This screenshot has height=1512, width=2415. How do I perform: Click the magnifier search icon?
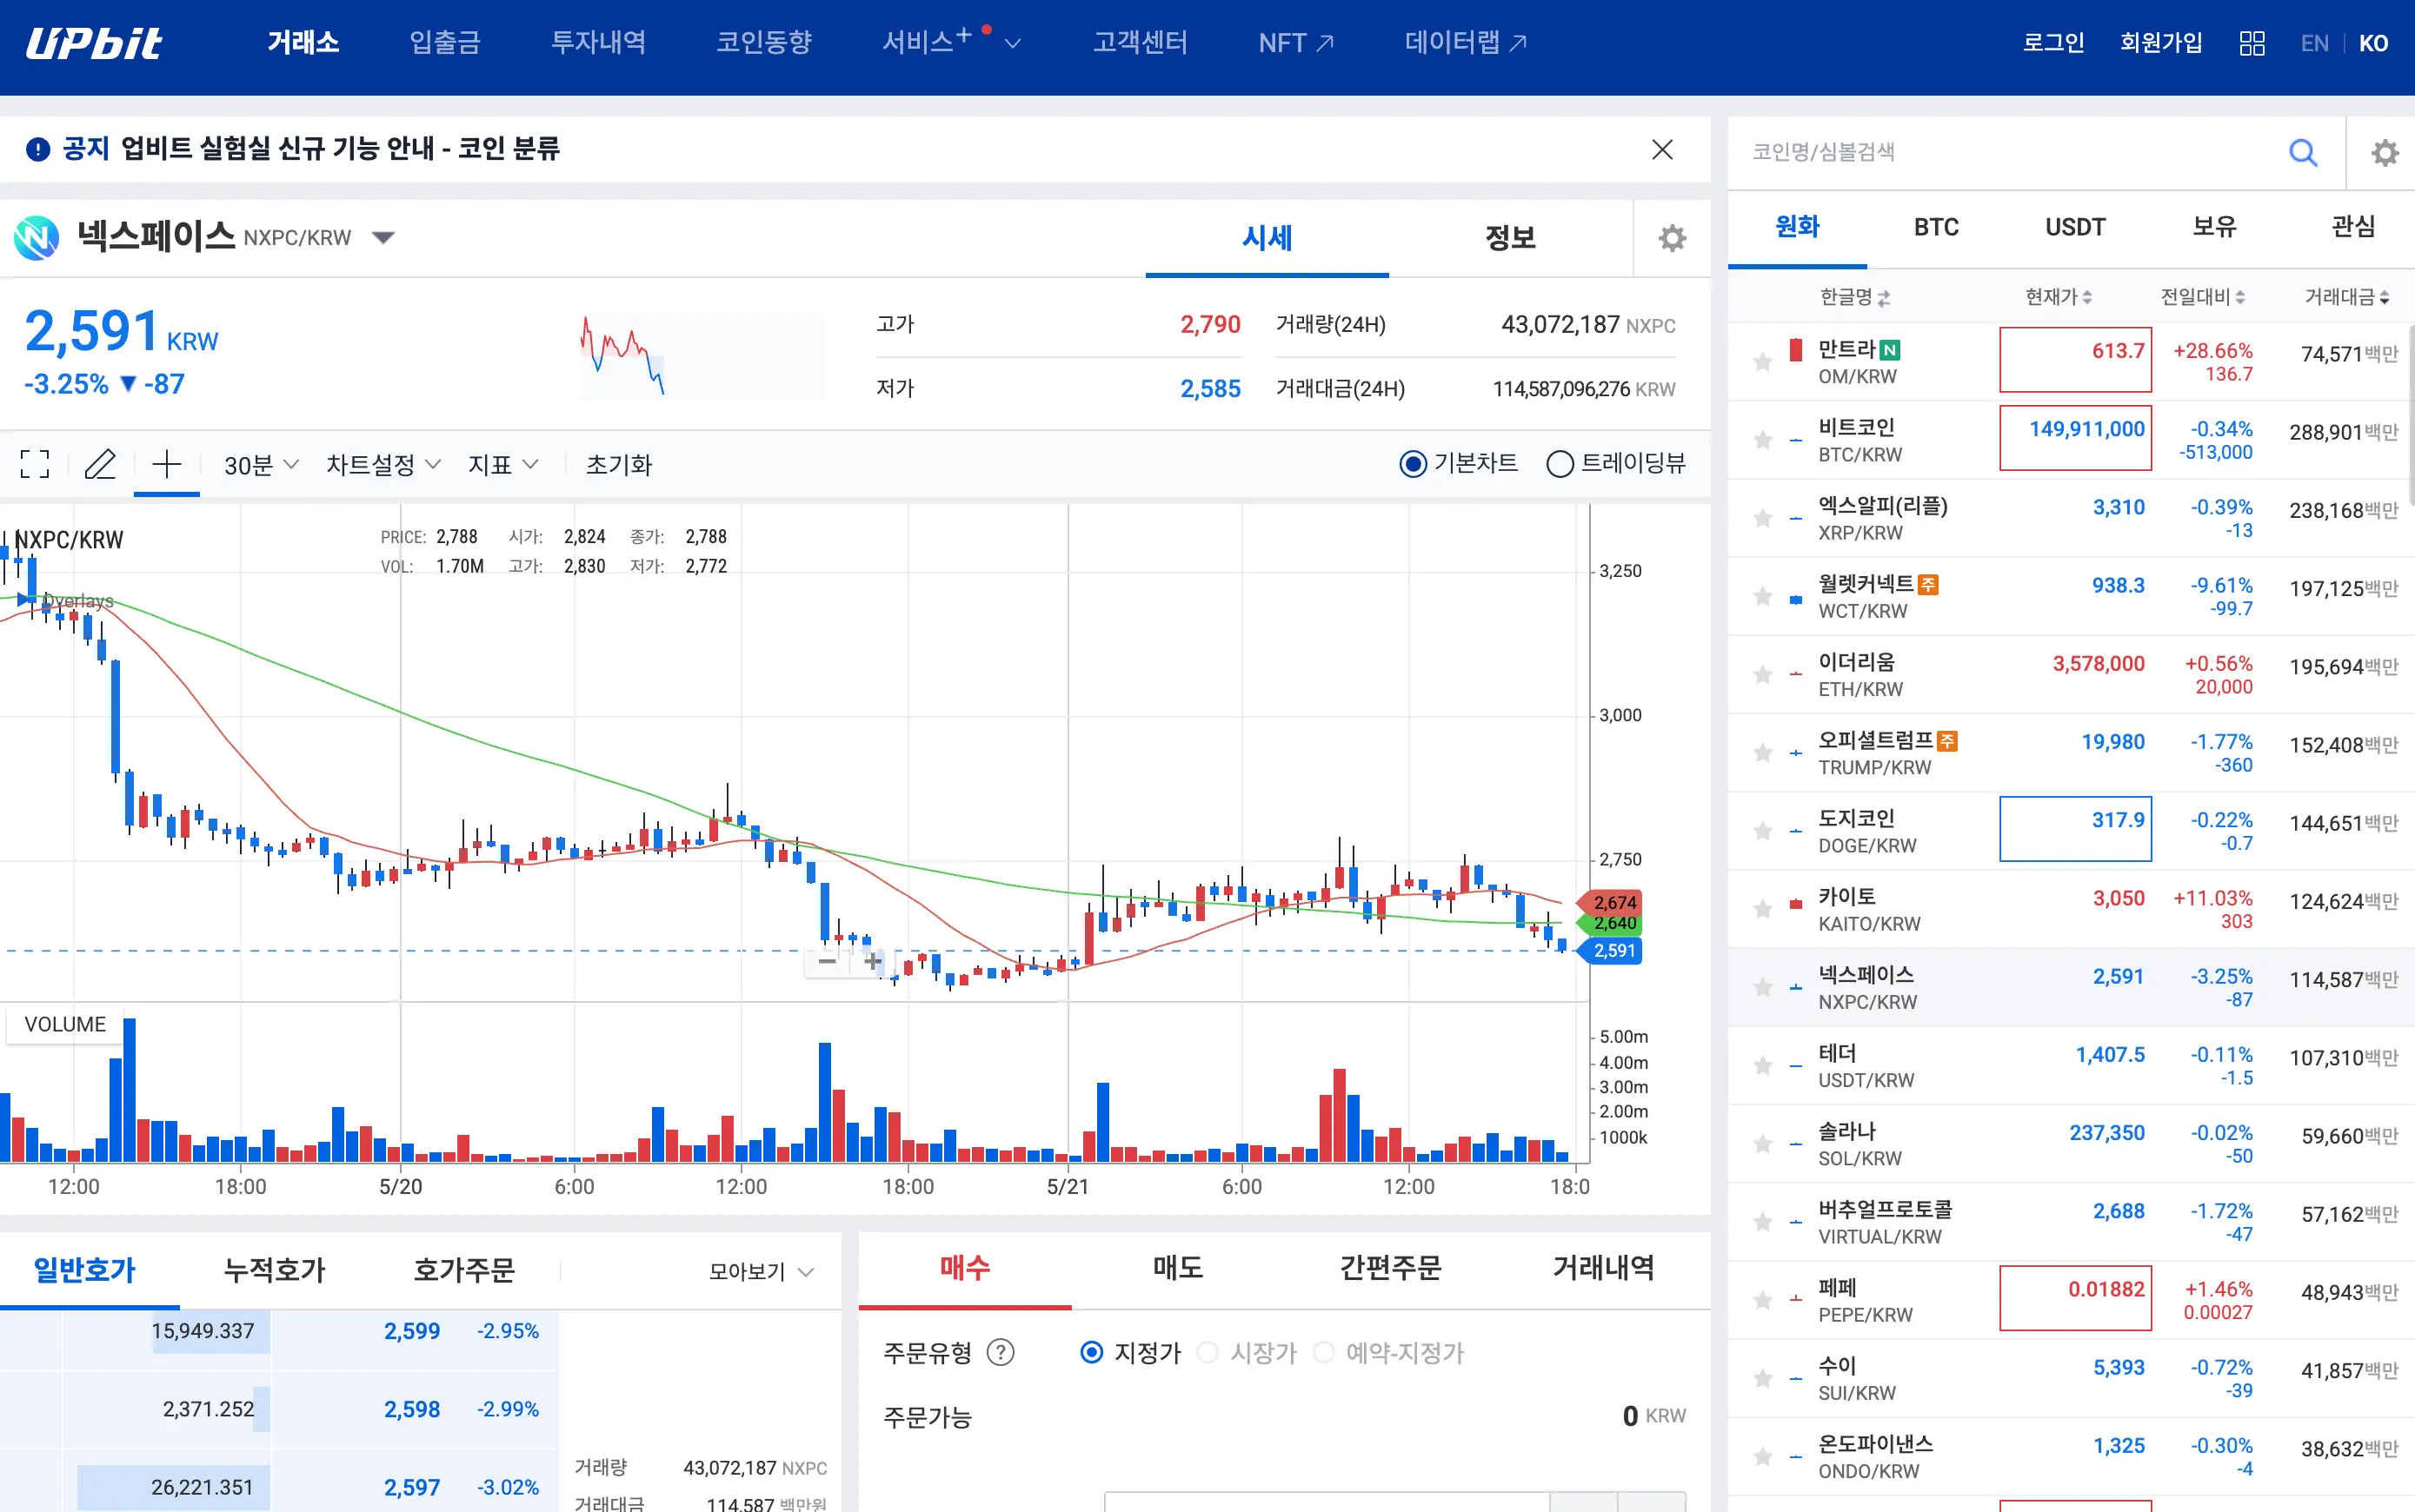point(2303,152)
